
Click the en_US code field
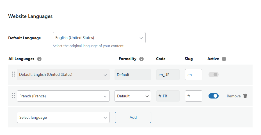click(168, 75)
